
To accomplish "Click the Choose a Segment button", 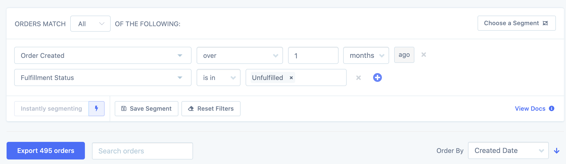I will (516, 23).
